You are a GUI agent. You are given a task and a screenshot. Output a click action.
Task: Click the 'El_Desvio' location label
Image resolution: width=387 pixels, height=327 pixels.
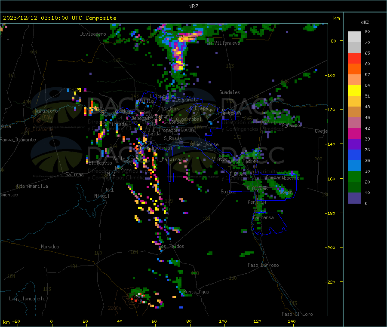click(x=100, y=163)
